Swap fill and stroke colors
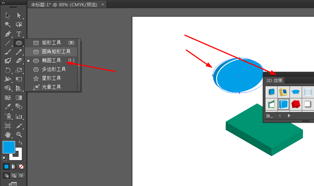Screen dimensions: 314x186 tap(20, 143)
